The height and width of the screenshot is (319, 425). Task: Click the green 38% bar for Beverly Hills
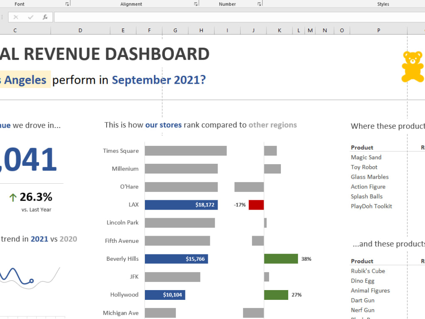[x=280, y=259]
